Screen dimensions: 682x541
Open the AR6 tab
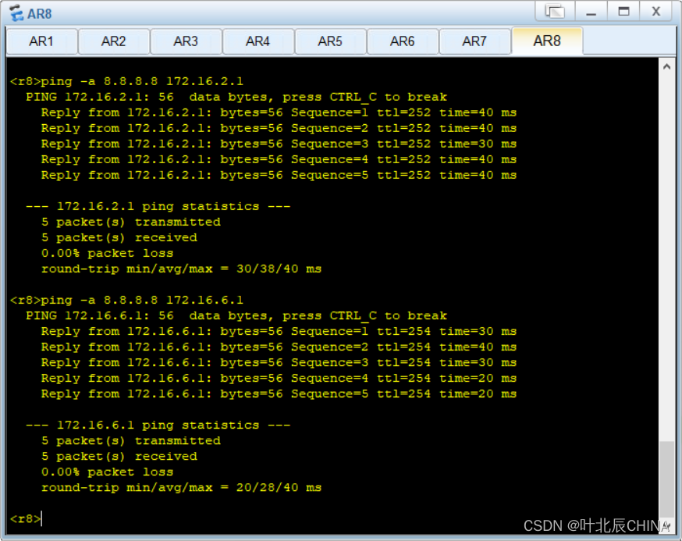(403, 41)
